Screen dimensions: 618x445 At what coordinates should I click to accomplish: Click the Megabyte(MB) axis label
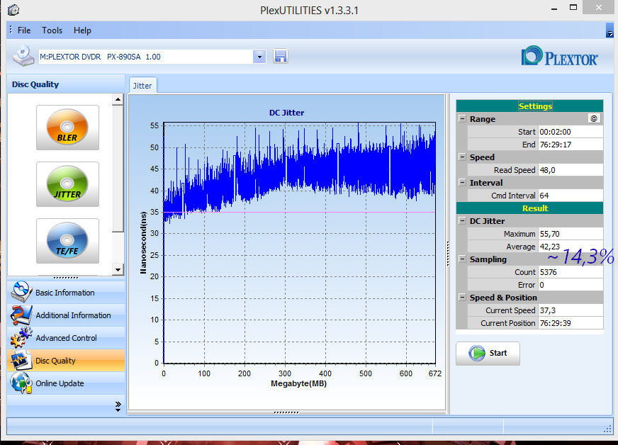pos(299,383)
